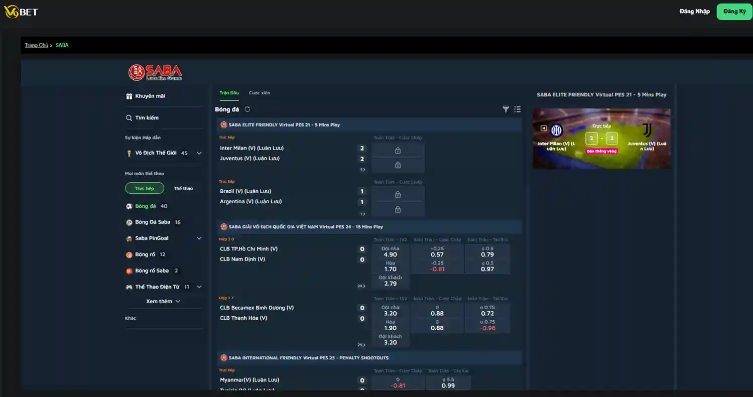This screenshot has height=397, width=753.
Task: Open the search via magnifier icon
Action: (x=130, y=118)
